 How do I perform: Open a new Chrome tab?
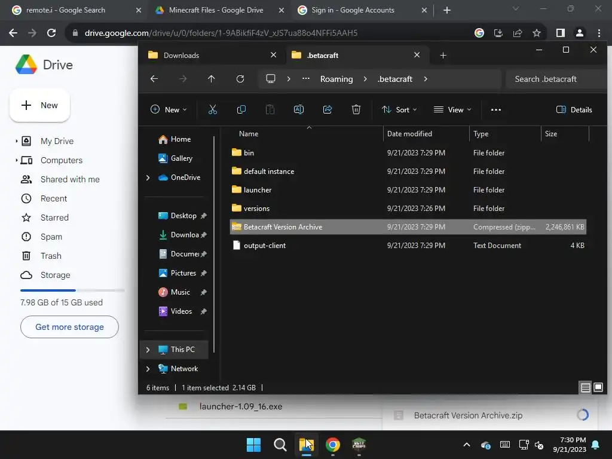pyautogui.click(x=447, y=10)
